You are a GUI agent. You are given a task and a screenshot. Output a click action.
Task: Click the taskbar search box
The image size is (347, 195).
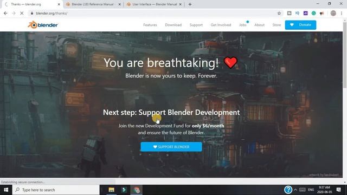pyautogui.click(x=56, y=190)
